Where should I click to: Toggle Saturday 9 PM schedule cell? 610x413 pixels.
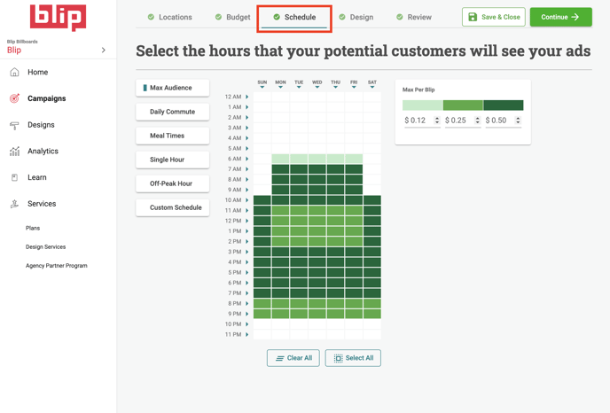tap(371, 314)
